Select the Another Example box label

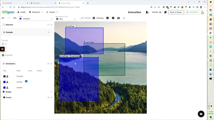[x=70, y=56]
